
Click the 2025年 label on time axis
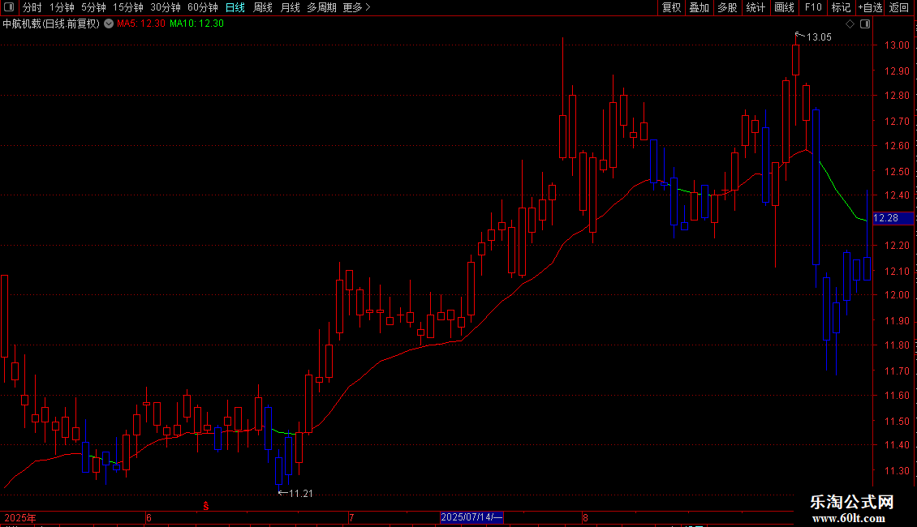click(20, 517)
